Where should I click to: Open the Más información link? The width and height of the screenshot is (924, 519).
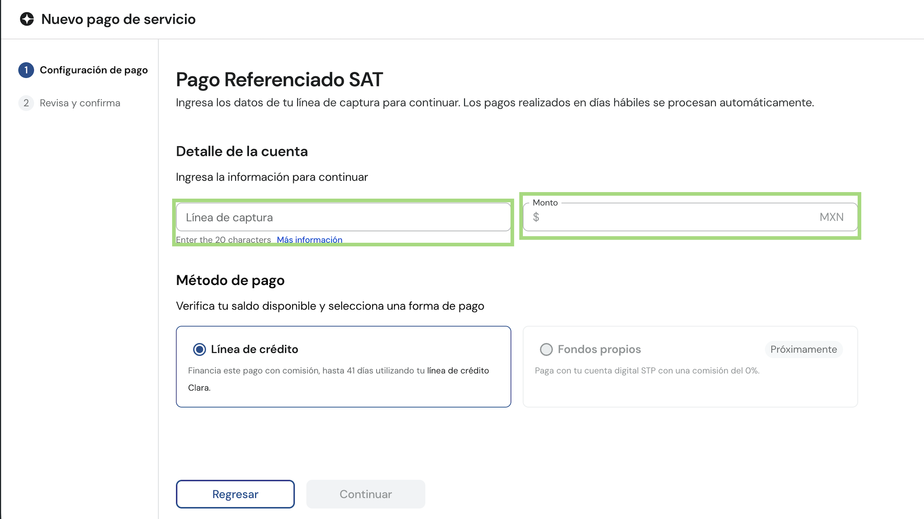tap(310, 240)
